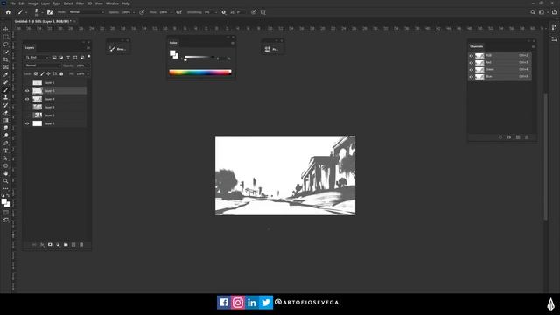Open the Filter menu
The image size is (560, 315).
(x=80, y=3)
